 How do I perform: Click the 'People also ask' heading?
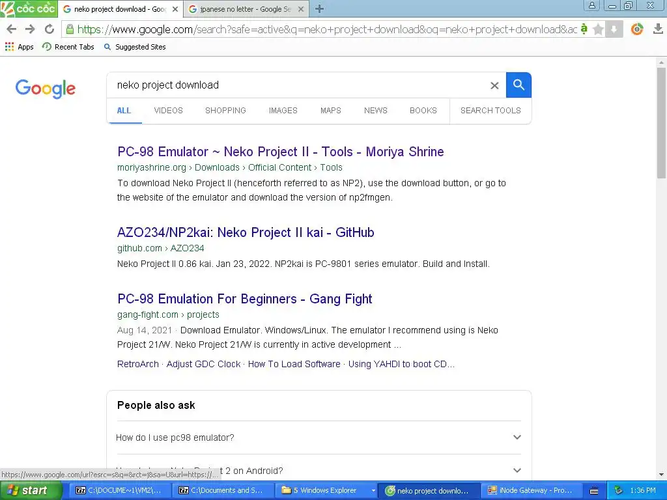click(x=156, y=405)
